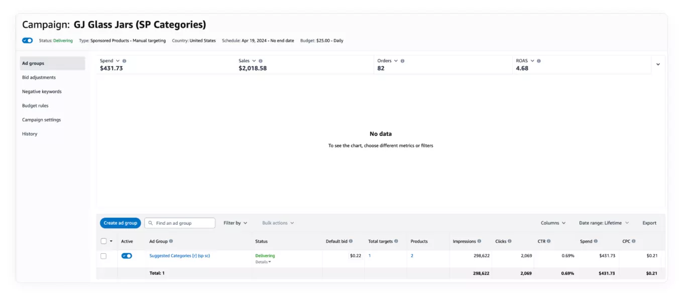The height and width of the screenshot is (300, 683).
Task: Expand the metrics panel chevron at right
Action: [x=658, y=64]
